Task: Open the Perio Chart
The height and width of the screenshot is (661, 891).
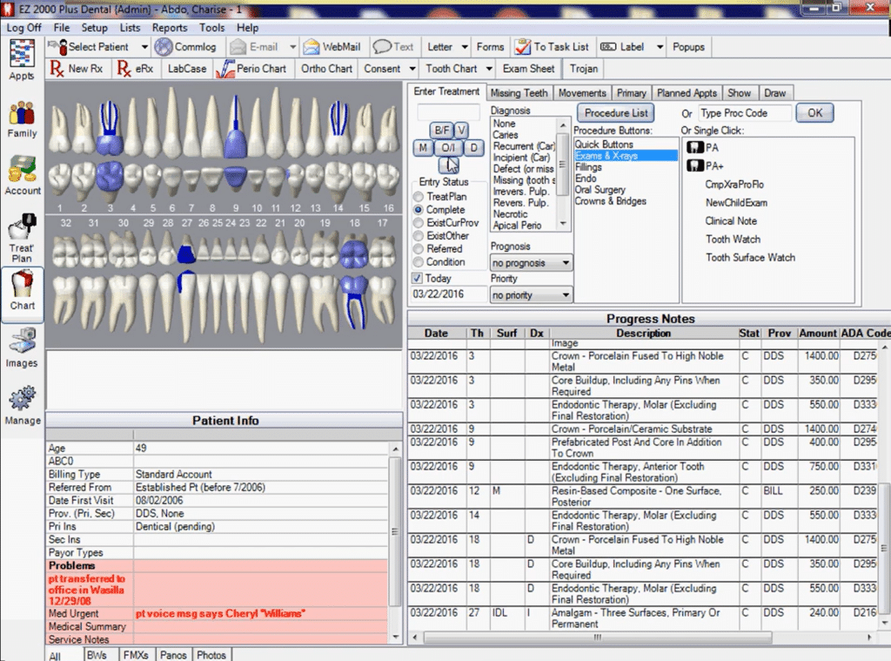Action: point(251,68)
